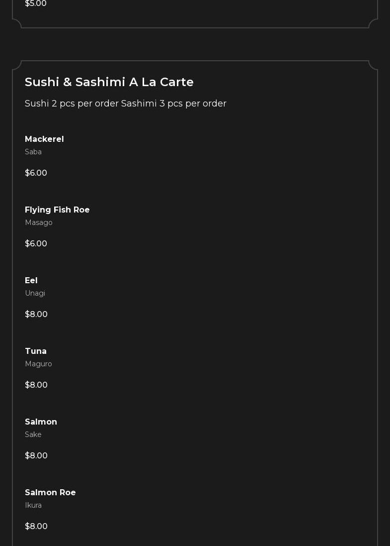Click the Ikura subtitle text
The width and height of the screenshot is (390, 546).
click(x=33, y=505)
